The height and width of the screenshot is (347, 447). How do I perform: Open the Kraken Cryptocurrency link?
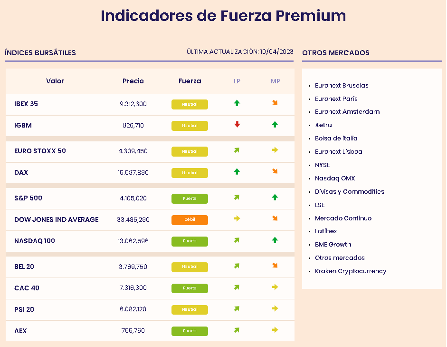click(x=350, y=271)
